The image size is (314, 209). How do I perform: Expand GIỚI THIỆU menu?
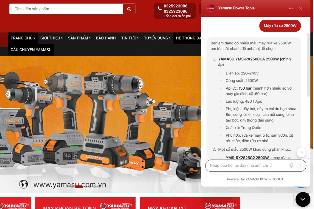(52, 38)
